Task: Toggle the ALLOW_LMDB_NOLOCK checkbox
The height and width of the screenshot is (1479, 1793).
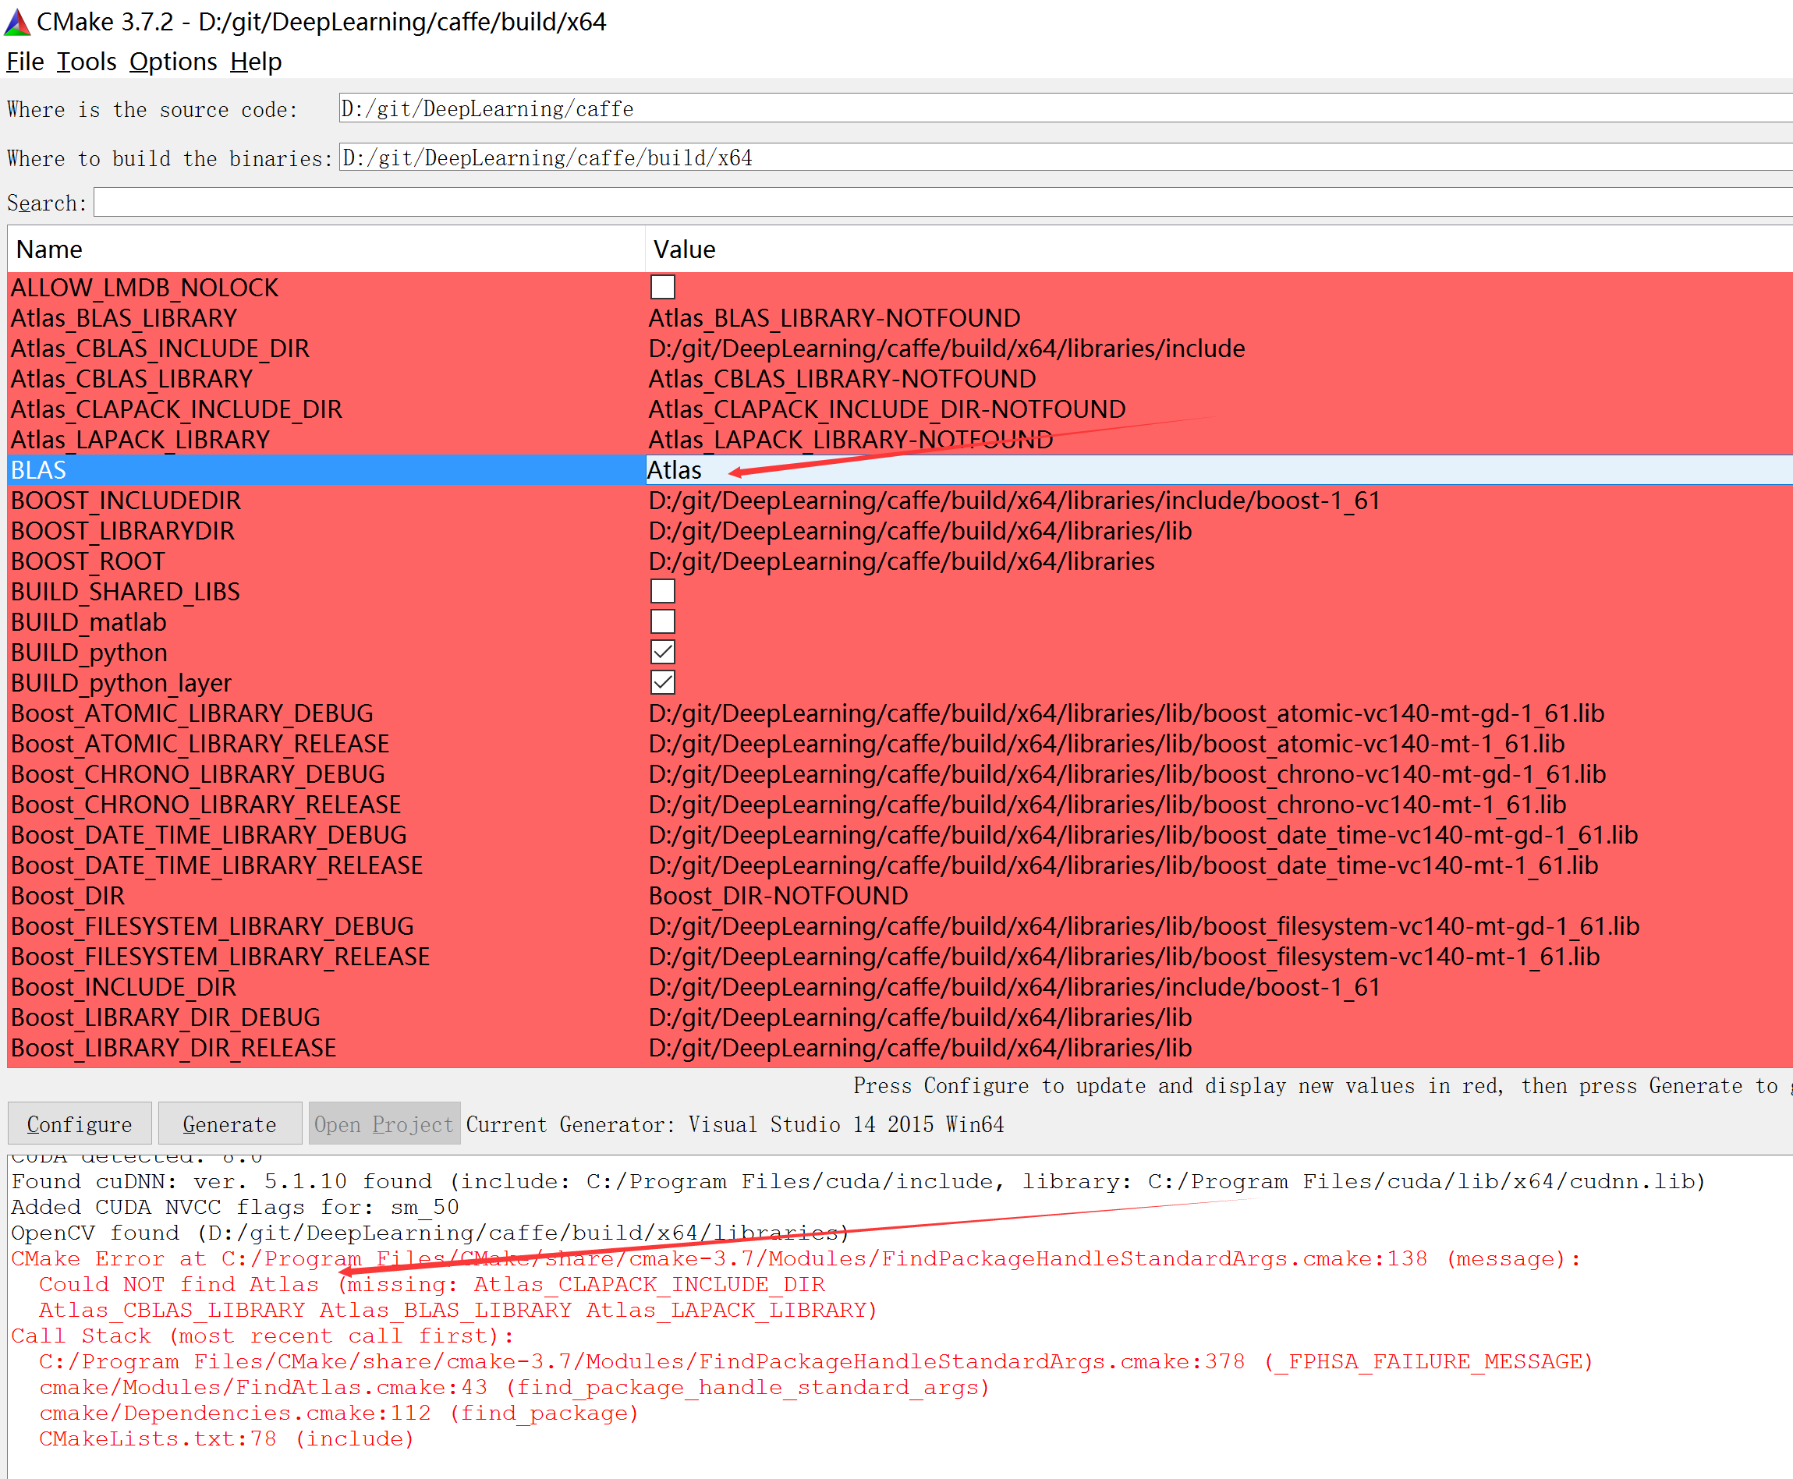Action: point(662,287)
